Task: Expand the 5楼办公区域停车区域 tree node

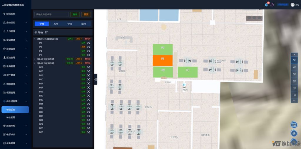Action: click(35, 39)
